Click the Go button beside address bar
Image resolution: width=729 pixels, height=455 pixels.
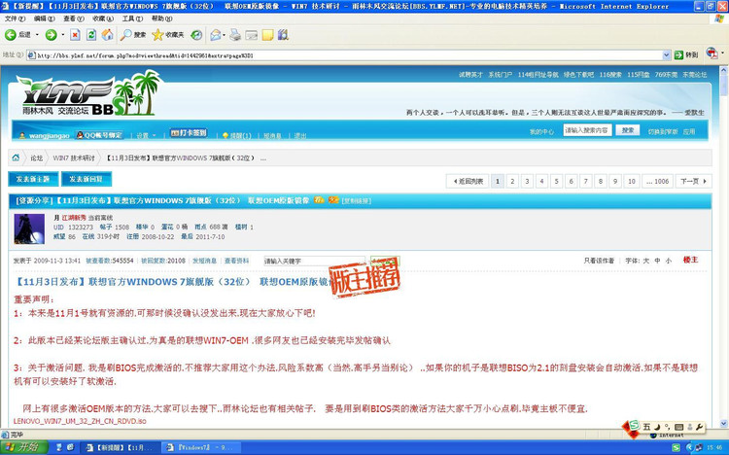686,54
